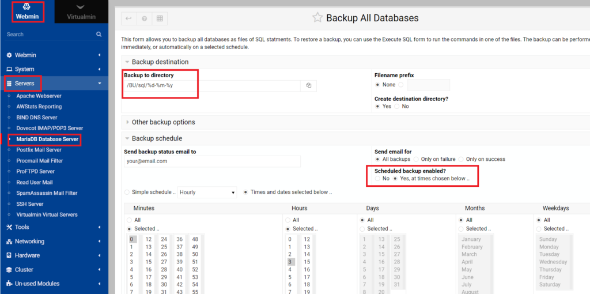
Task: Expand the System sidebar category
Action: coord(54,69)
